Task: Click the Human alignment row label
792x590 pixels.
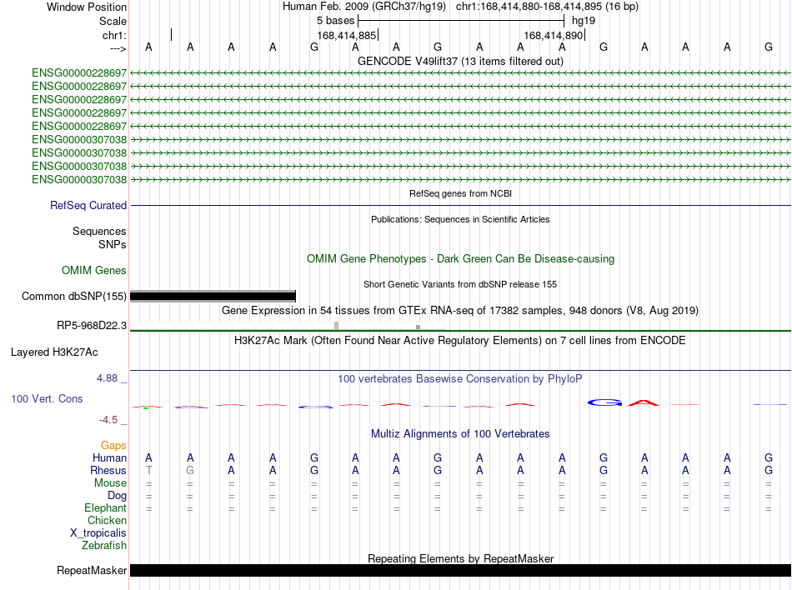Action: (x=109, y=457)
